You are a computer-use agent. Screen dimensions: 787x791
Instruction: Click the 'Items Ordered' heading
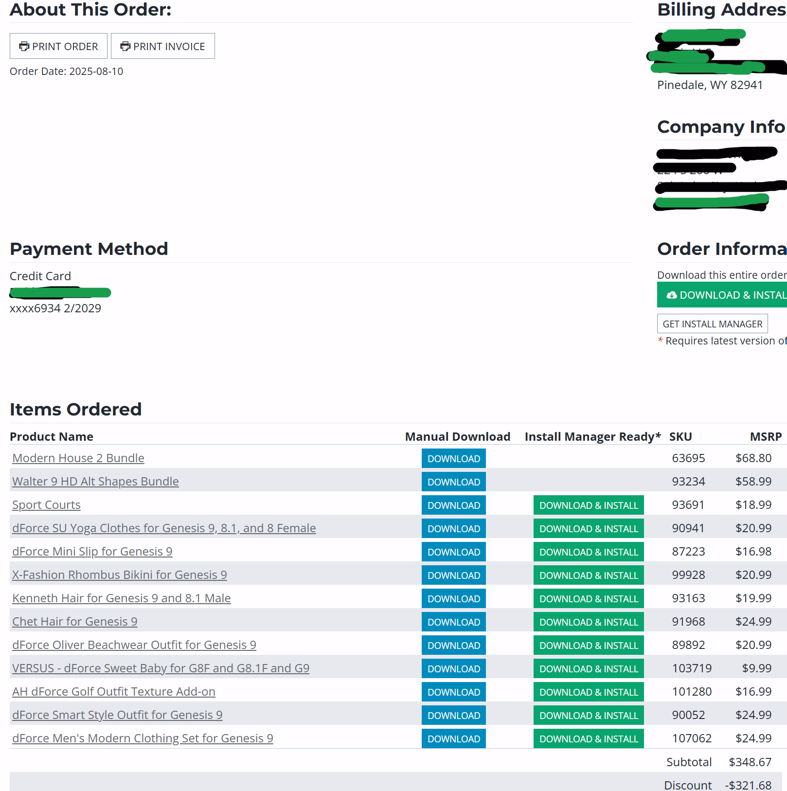(76, 410)
